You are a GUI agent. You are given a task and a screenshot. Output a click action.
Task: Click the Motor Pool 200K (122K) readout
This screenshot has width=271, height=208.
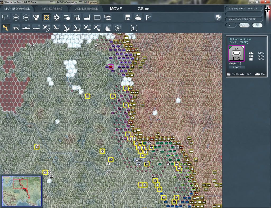244,19
